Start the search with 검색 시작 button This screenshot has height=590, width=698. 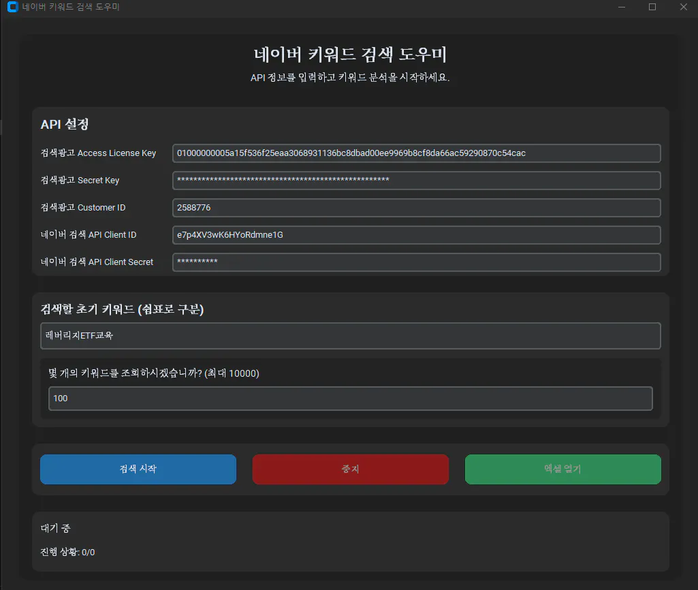click(x=138, y=469)
